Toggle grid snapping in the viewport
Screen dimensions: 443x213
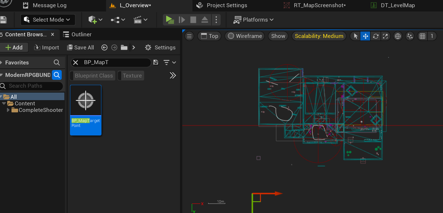tap(423, 36)
